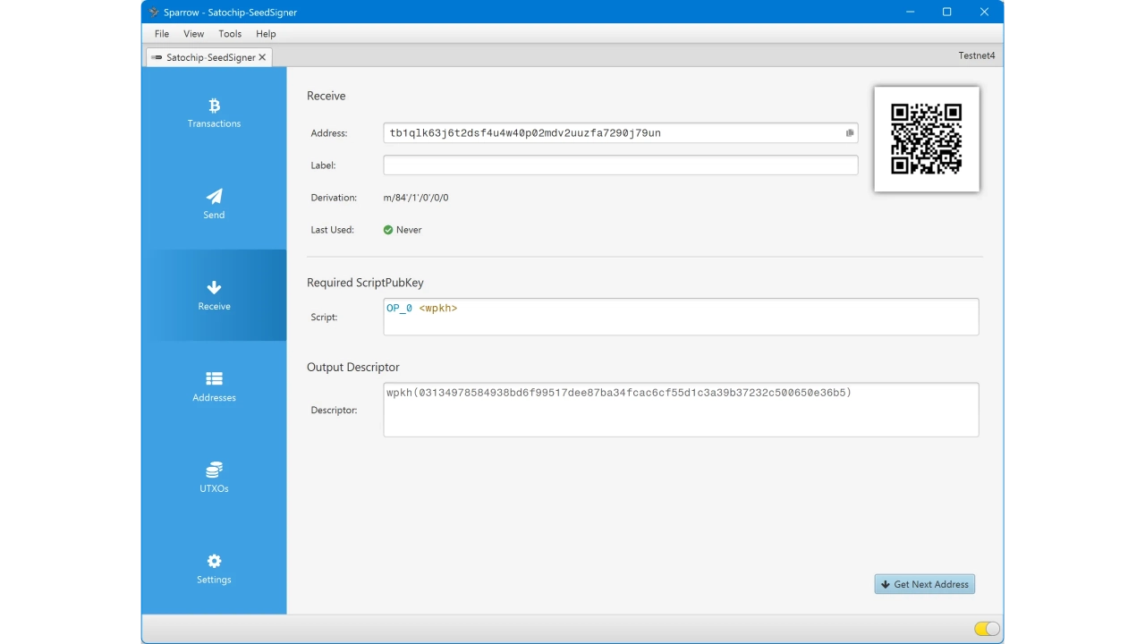Image resolution: width=1145 pixels, height=644 pixels.
Task: Open the File menu
Action: [162, 34]
